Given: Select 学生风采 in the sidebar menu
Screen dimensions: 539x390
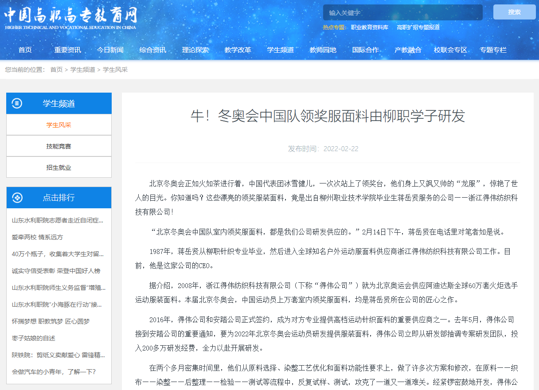Looking at the screenshot, I should pos(59,125).
